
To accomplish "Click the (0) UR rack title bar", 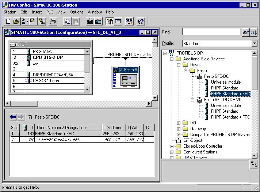I will 50,44.
